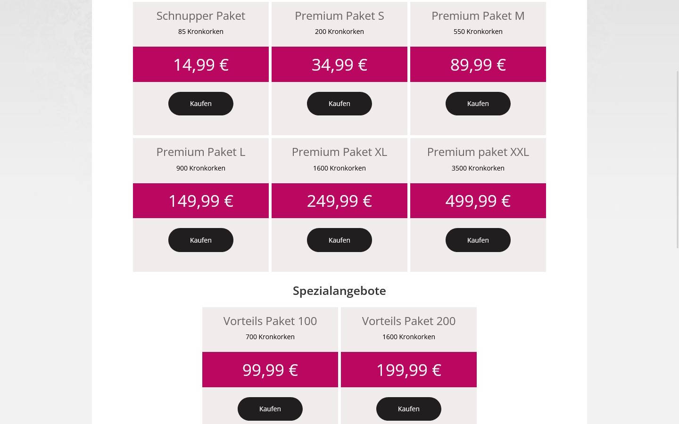Click Kaufen under Vorteils Paket 100
Image resolution: width=679 pixels, height=424 pixels.
pos(270,408)
